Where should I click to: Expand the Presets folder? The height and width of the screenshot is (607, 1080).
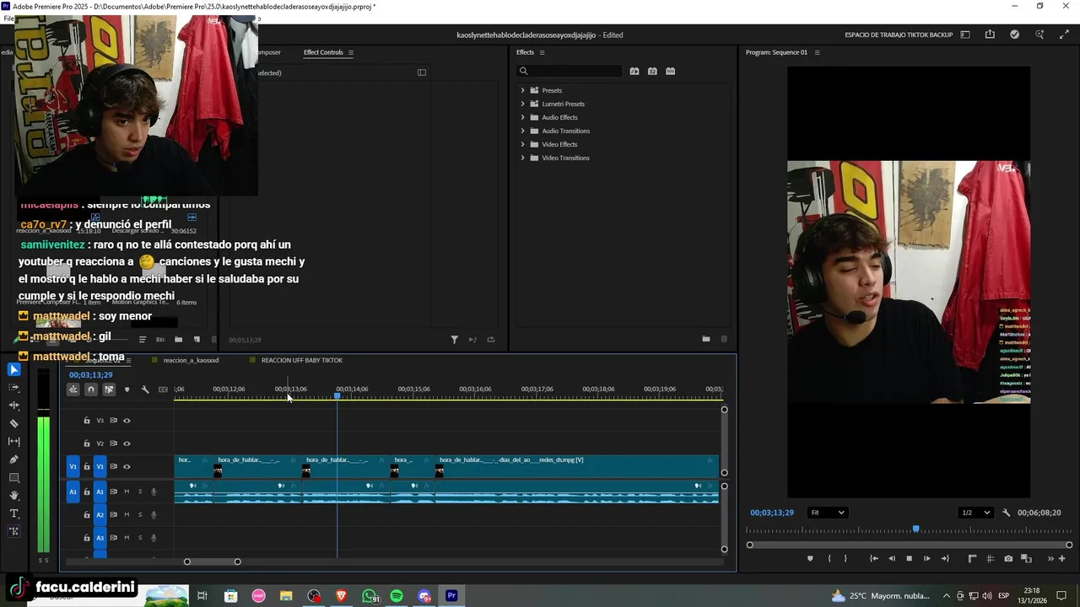coord(522,90)
